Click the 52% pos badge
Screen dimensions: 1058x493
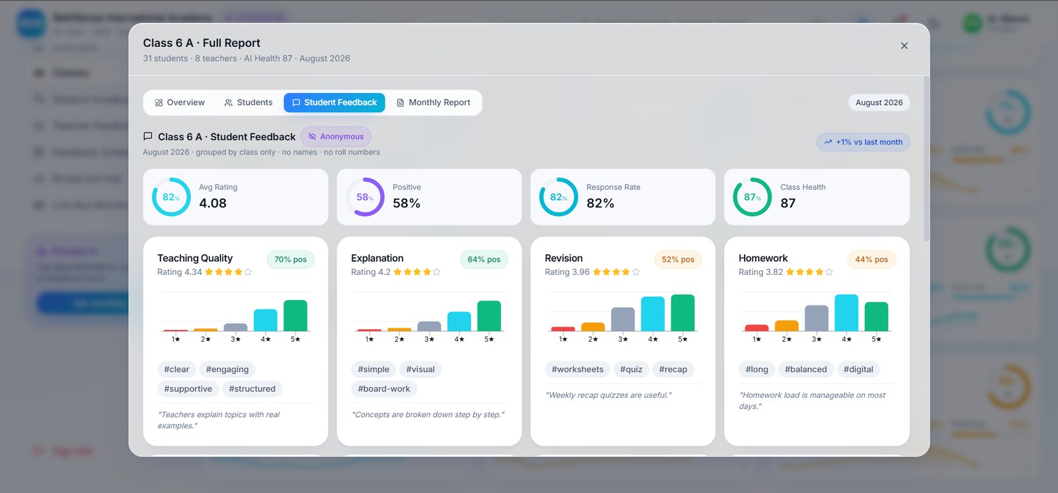(x=678, y=260)
